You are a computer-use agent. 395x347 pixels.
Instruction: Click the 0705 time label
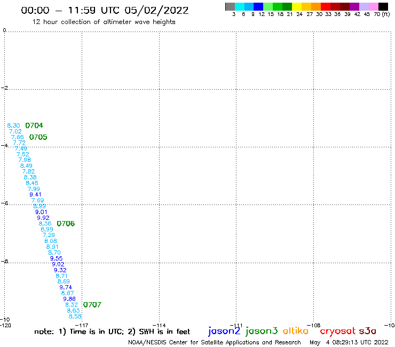click(x=38, y=137)
